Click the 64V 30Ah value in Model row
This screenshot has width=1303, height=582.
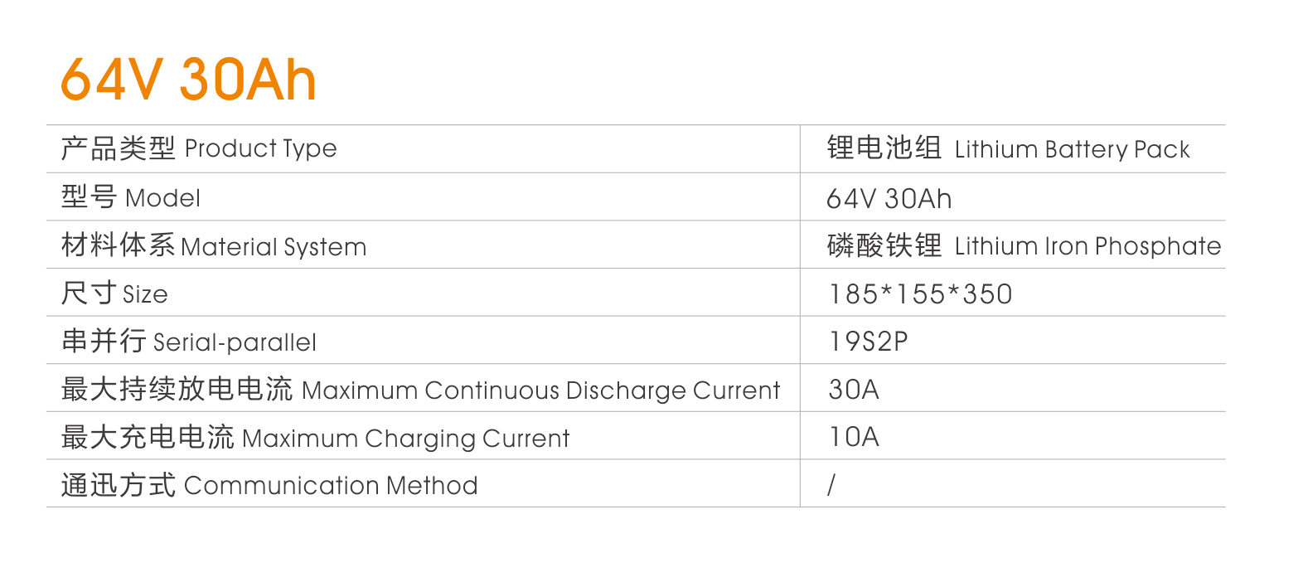tap(889, 199)
